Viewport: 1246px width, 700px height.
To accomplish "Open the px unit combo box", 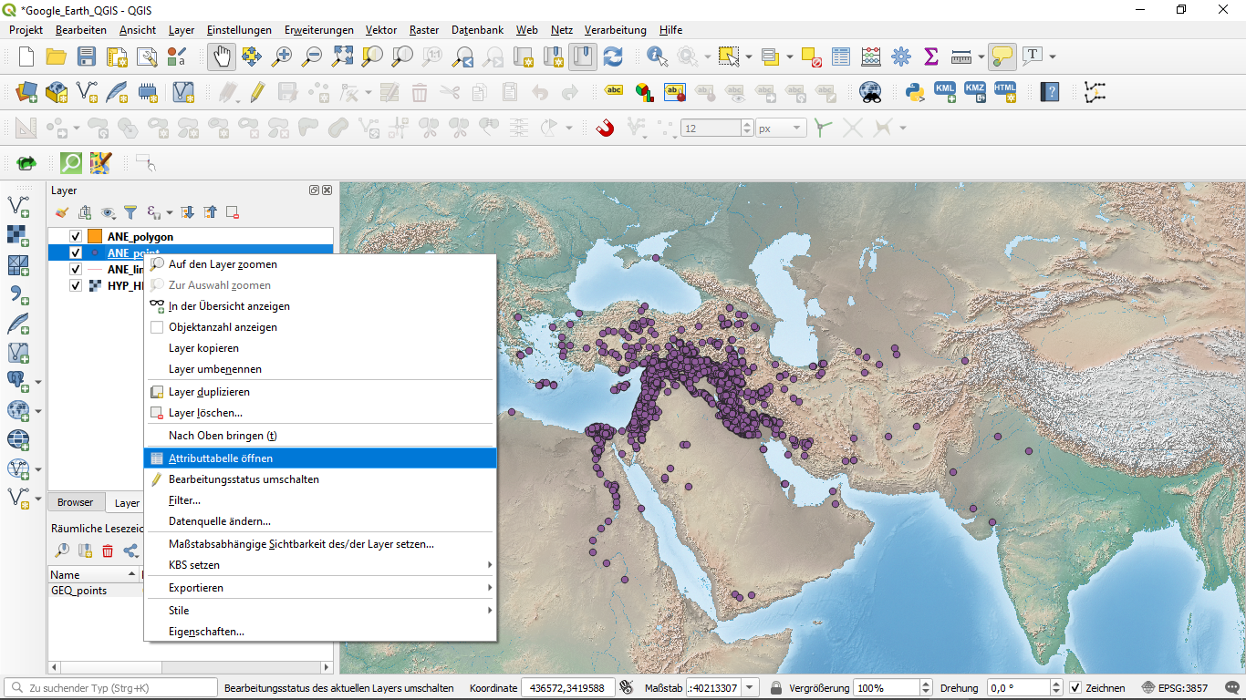I will pyautogui.click(x=781, y=129).
